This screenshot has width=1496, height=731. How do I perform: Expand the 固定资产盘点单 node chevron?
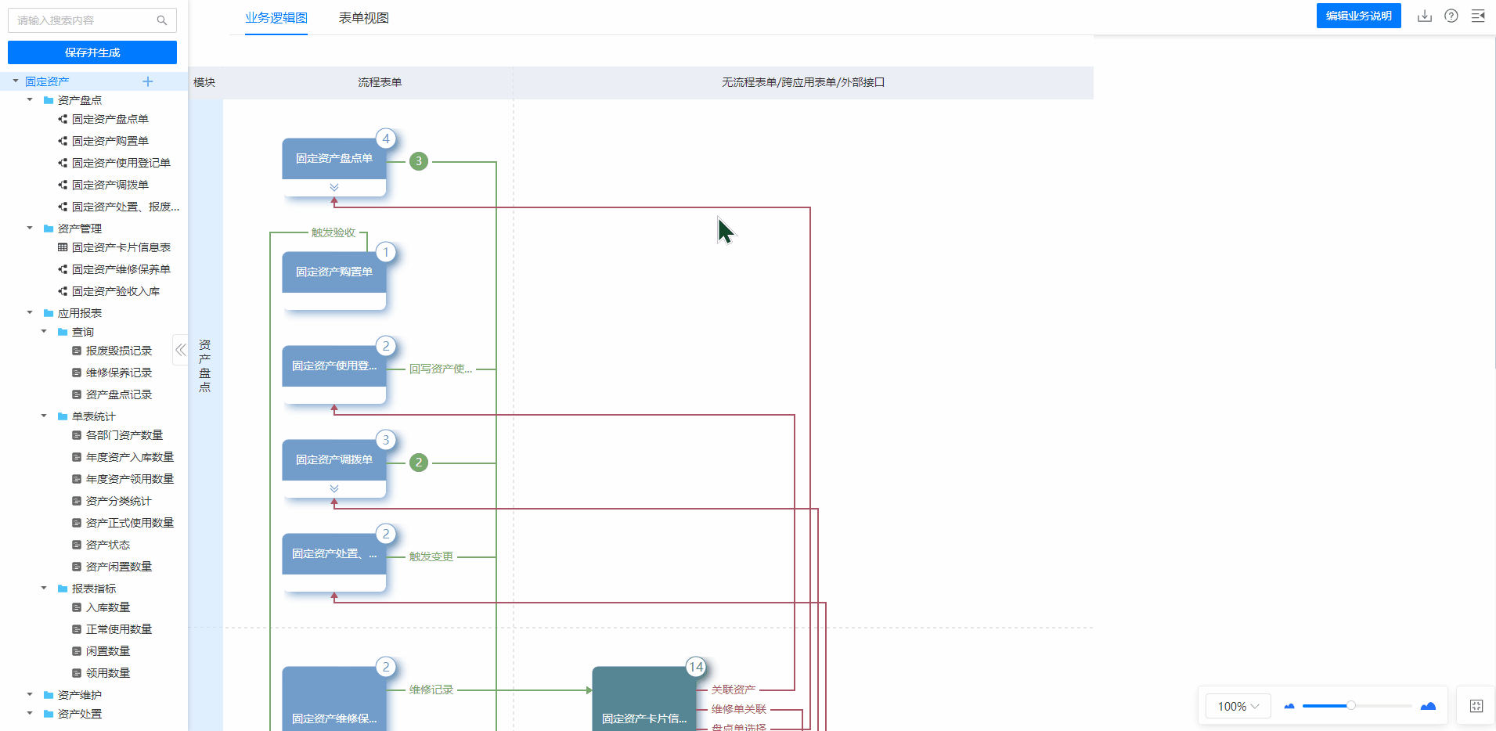point(334,187)
